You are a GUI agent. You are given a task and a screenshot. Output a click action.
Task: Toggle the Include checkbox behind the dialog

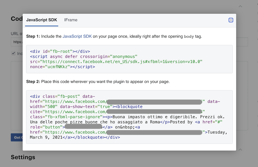(x=14, y=53)
